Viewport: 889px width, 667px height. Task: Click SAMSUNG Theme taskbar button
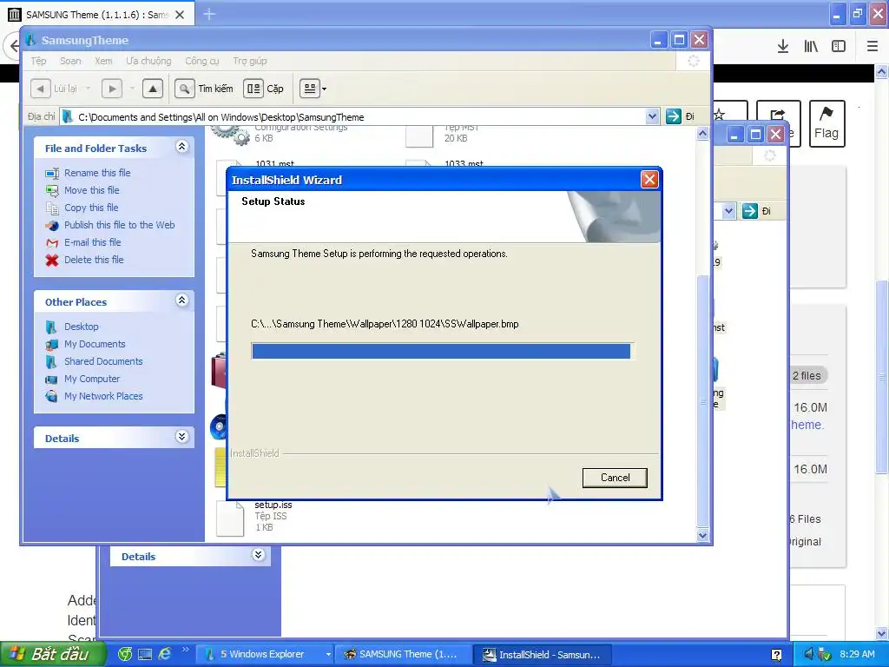(x=405, y=654)
